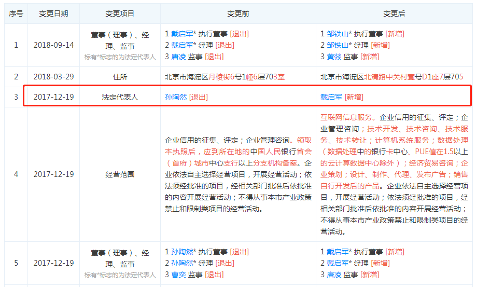This screenshot has height=287, width=477.
Task: Open 孙陶然 [退出] link in 法定代表人 row
Action: (176, 97)
